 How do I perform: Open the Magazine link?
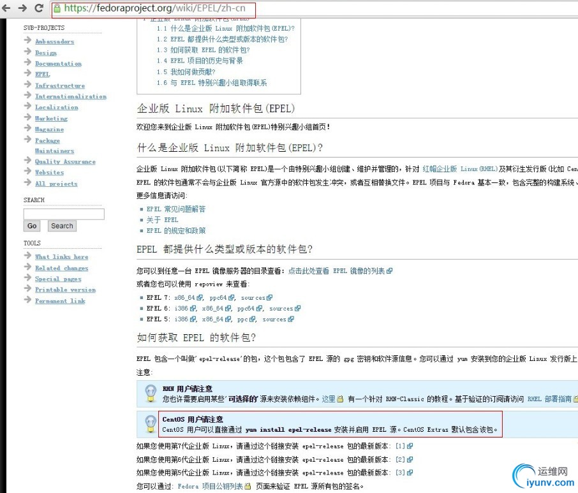pyautogui.click(x=49, y=129)
